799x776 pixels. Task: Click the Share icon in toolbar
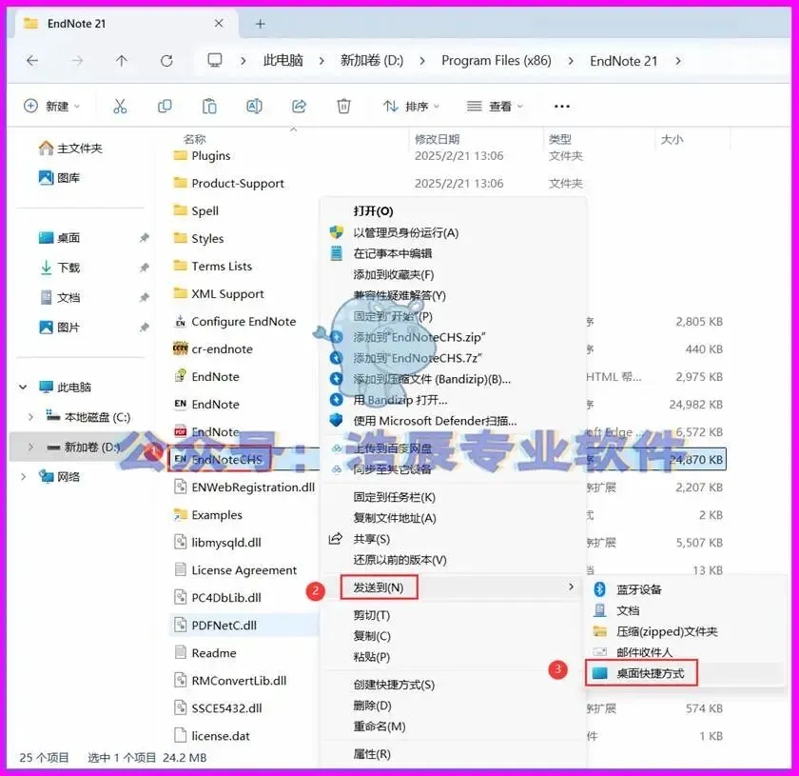(299, 106)
